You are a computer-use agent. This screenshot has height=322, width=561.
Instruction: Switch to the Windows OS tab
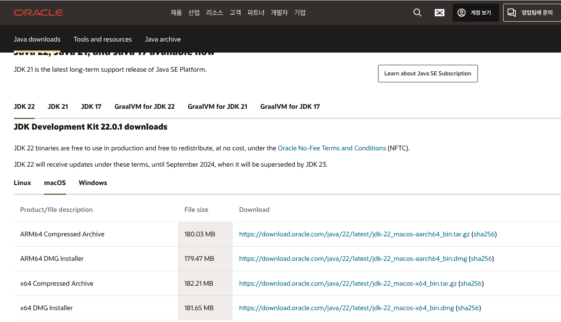coord(93,183)
